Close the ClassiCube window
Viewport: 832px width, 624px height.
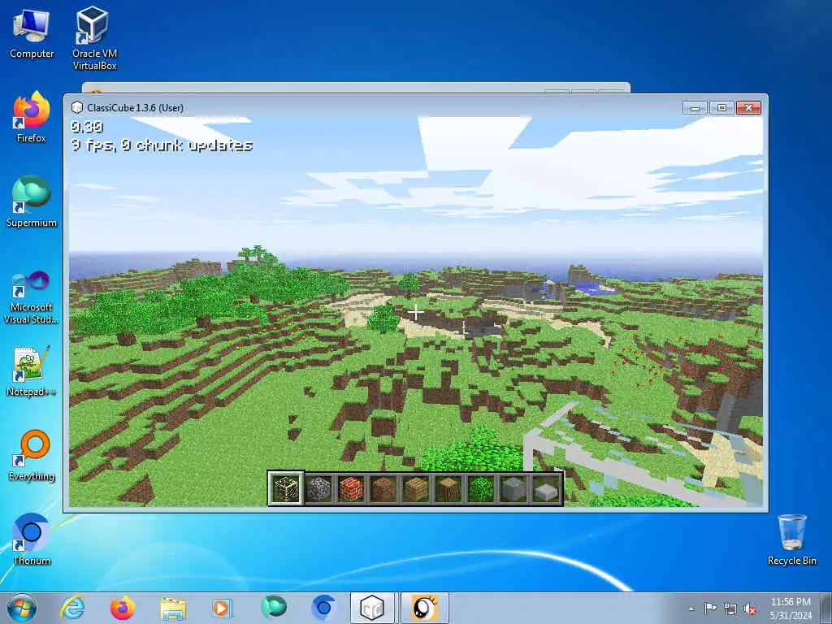(x=748, y=108)
